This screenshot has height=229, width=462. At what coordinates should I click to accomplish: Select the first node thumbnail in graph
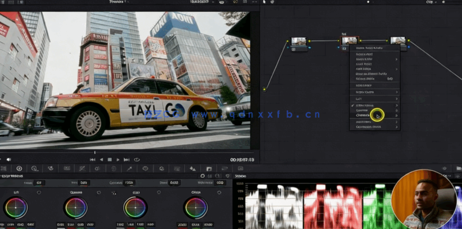(299, 41)
